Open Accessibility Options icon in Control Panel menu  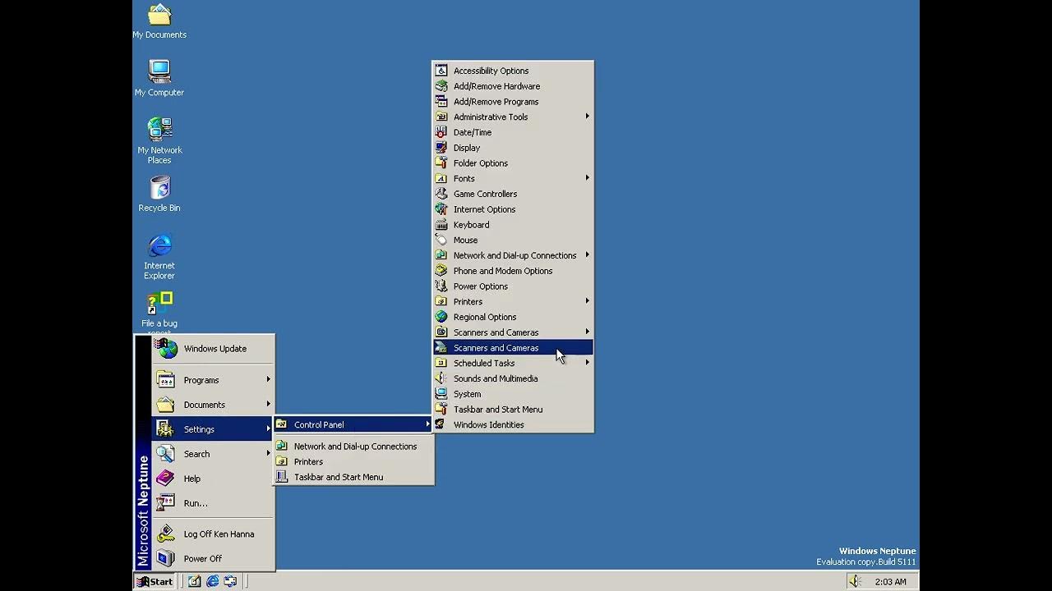point(441,71)
